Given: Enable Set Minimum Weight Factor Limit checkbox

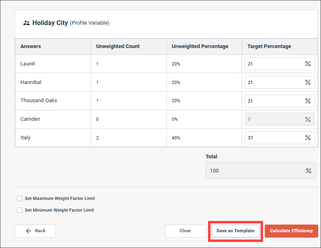Looking at the screenshot, I should point(20,210).
